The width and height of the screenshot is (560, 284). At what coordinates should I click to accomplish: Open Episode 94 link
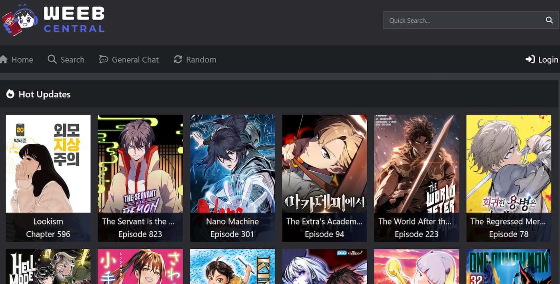click(x=324, y=234)
